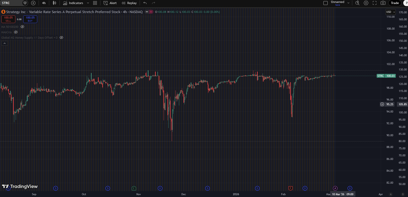This screenshot has height=197, width=408.
Task: Add a compare symbol with the plus icon
Action: pos(33,3)
